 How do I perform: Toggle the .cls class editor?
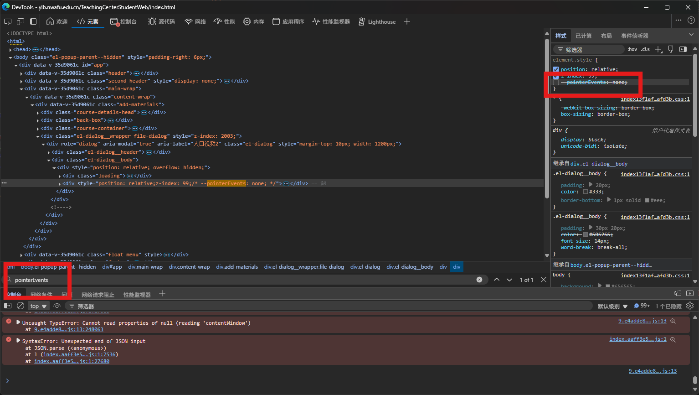point(645,49)
